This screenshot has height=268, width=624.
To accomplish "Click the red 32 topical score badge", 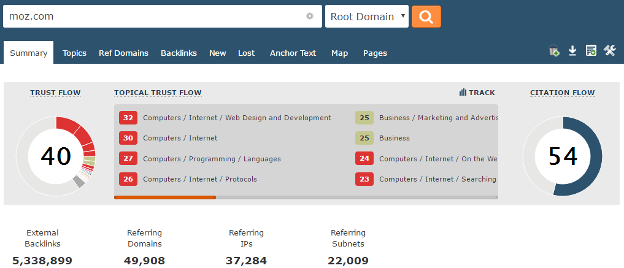I will pyautogui.click(x=128, y=118).
